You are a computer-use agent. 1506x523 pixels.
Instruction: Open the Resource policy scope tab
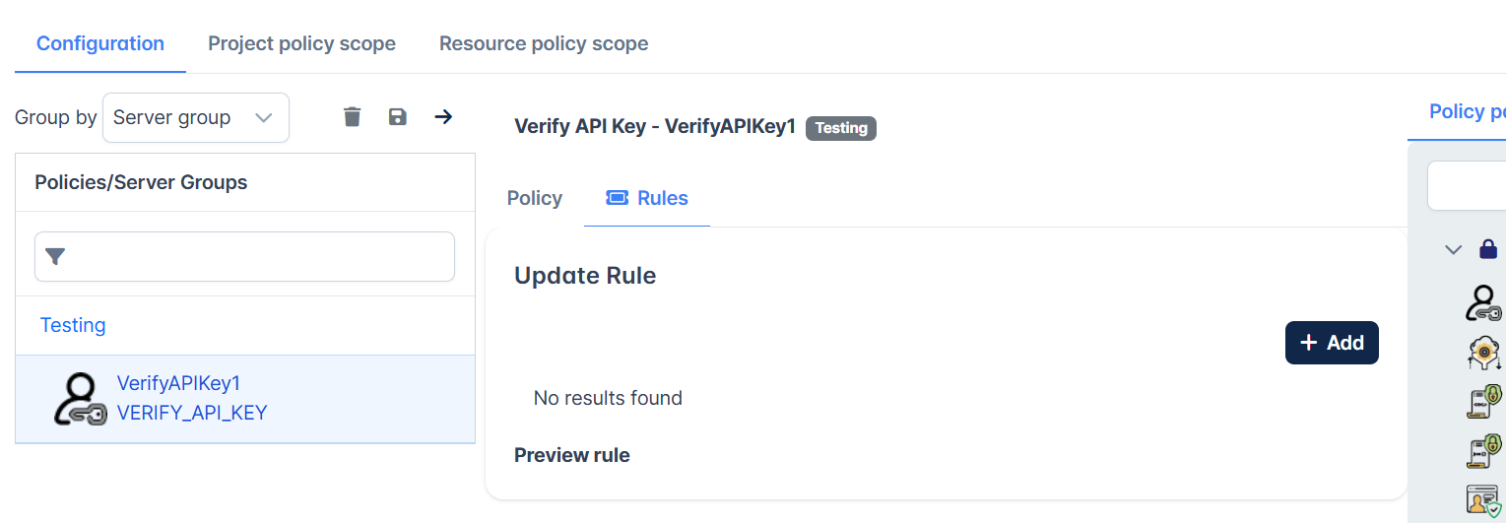(x=544, y=43)
